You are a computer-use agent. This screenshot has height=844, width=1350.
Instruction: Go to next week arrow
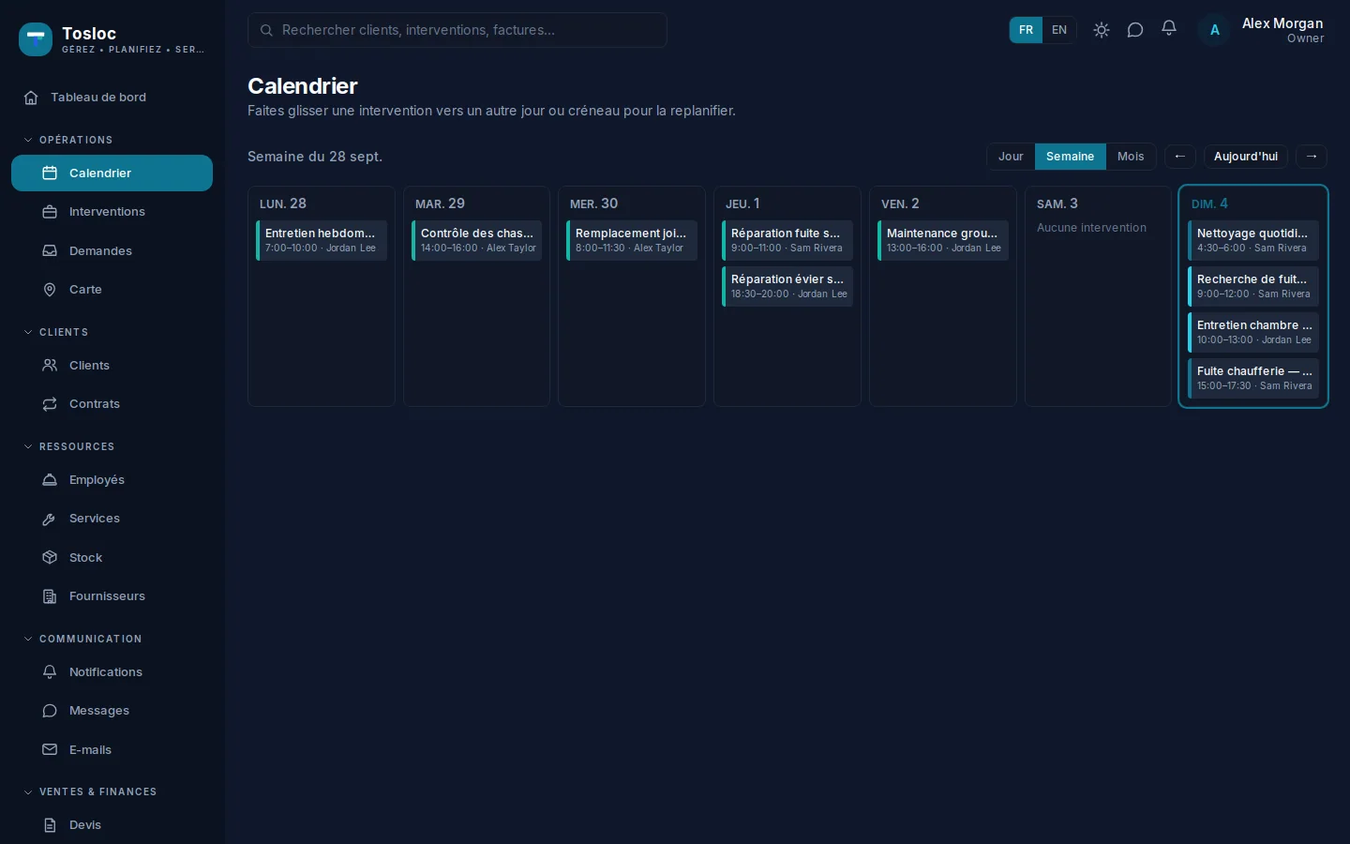click(x=1312, y=157)
